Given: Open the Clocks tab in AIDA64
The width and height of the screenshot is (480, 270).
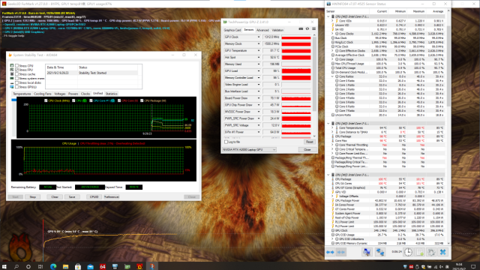Looking at the screenshot, I should point(85,94).
